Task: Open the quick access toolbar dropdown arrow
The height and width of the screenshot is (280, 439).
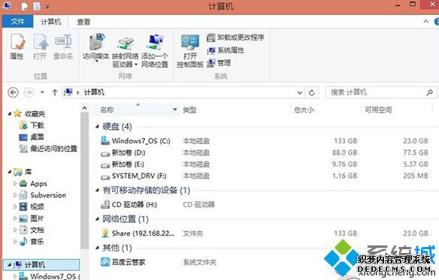Action: pos(47,7)
